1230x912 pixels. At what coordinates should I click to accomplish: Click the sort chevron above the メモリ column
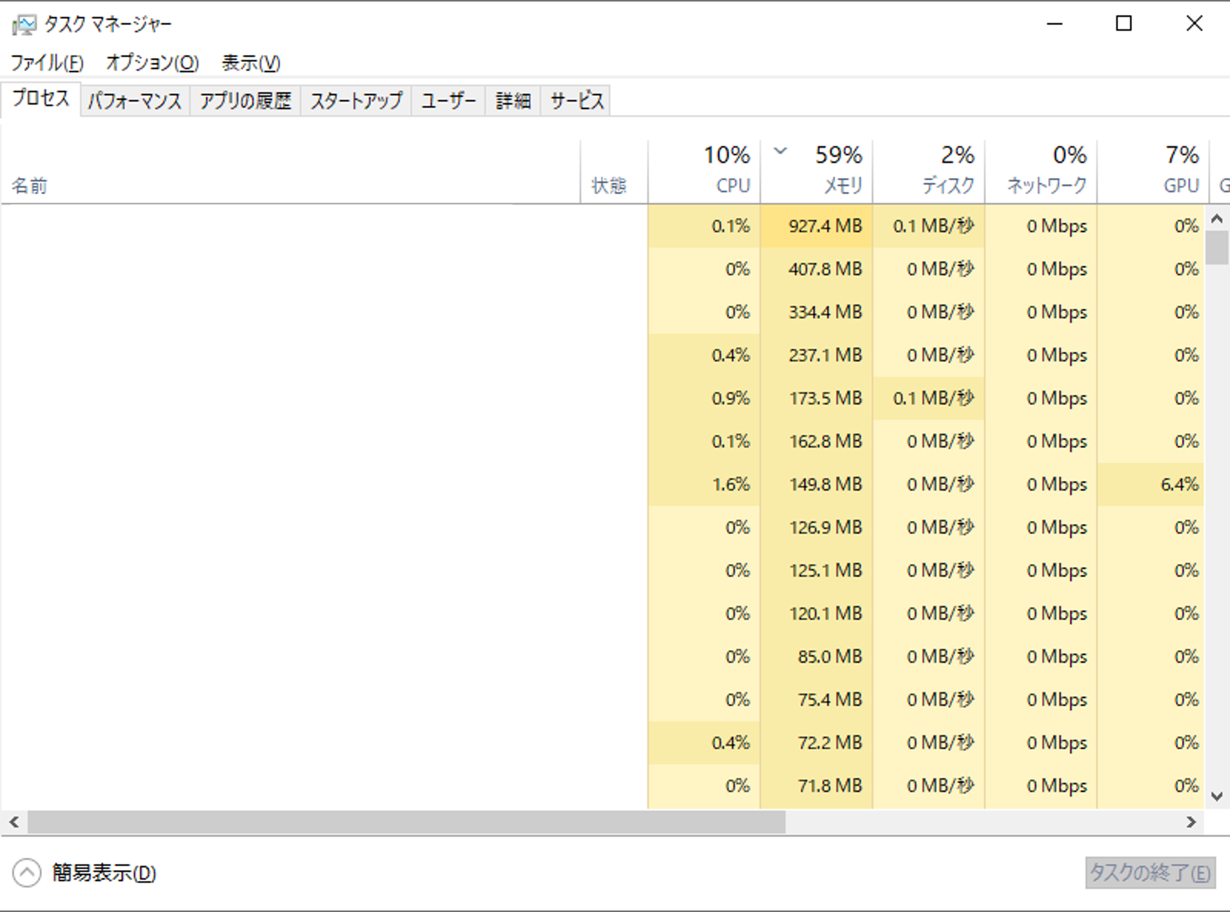pyautogui.click(x=780, y=151)
